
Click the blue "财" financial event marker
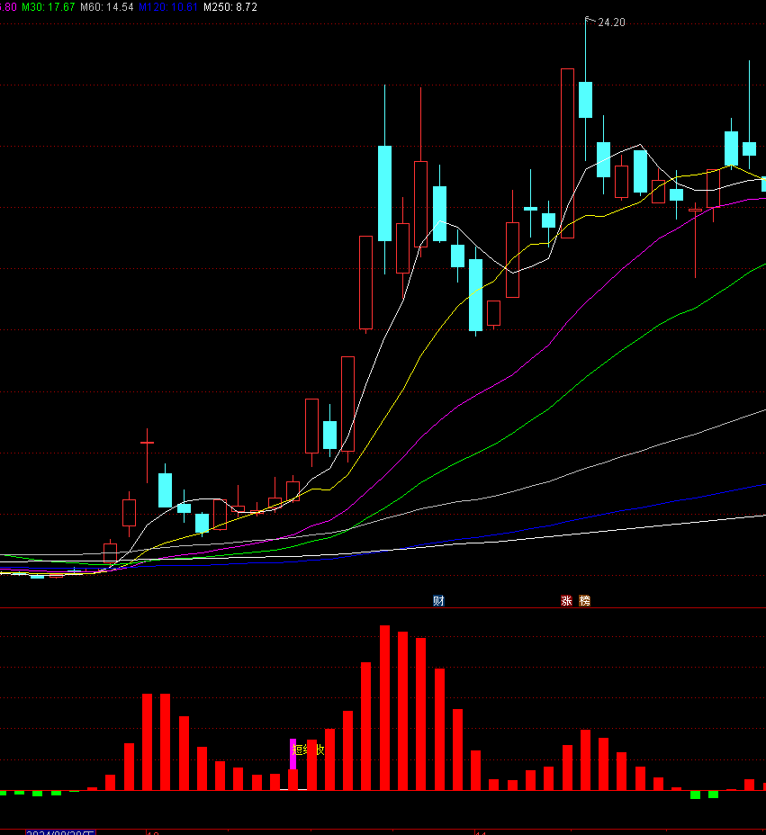pyautogui.click(x=438, y=601)
